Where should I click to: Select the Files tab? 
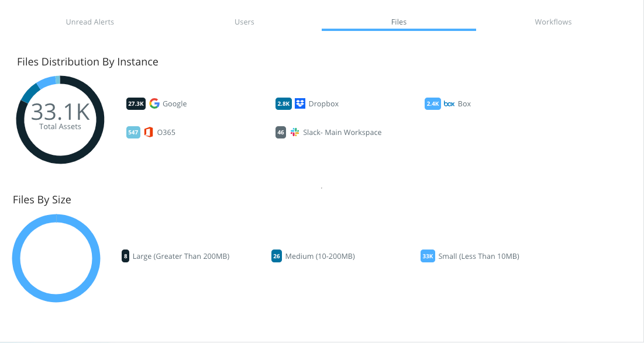click(399, 22)
